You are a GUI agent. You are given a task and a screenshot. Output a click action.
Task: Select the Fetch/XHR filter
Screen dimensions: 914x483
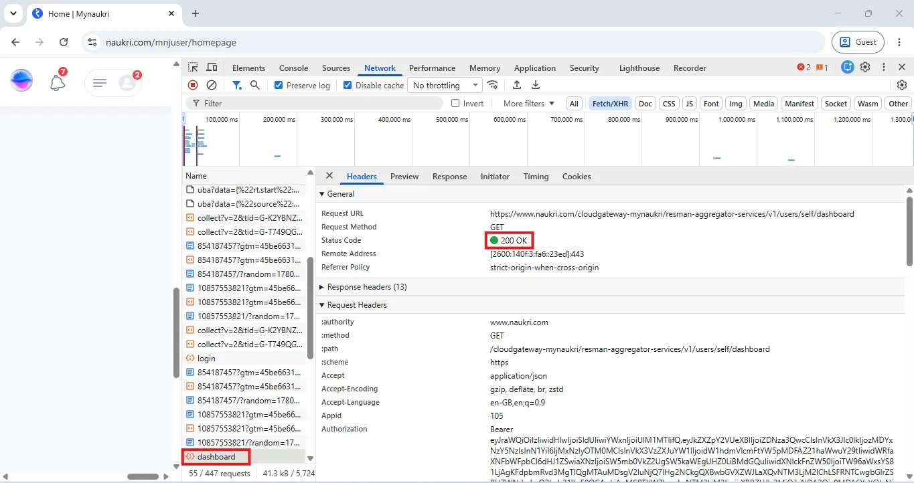(x=611, y=104)
